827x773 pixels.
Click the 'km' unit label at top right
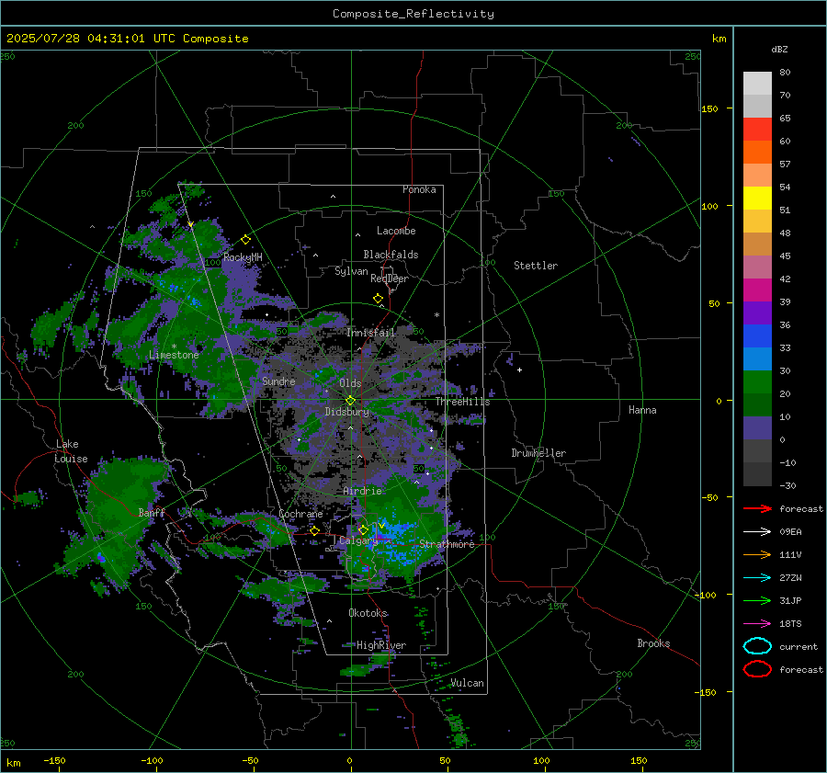719,39
